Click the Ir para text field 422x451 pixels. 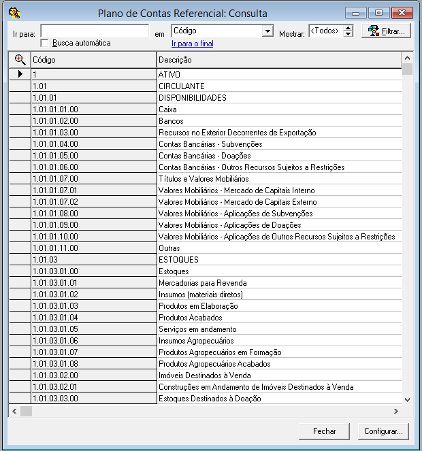click(95, 31)
